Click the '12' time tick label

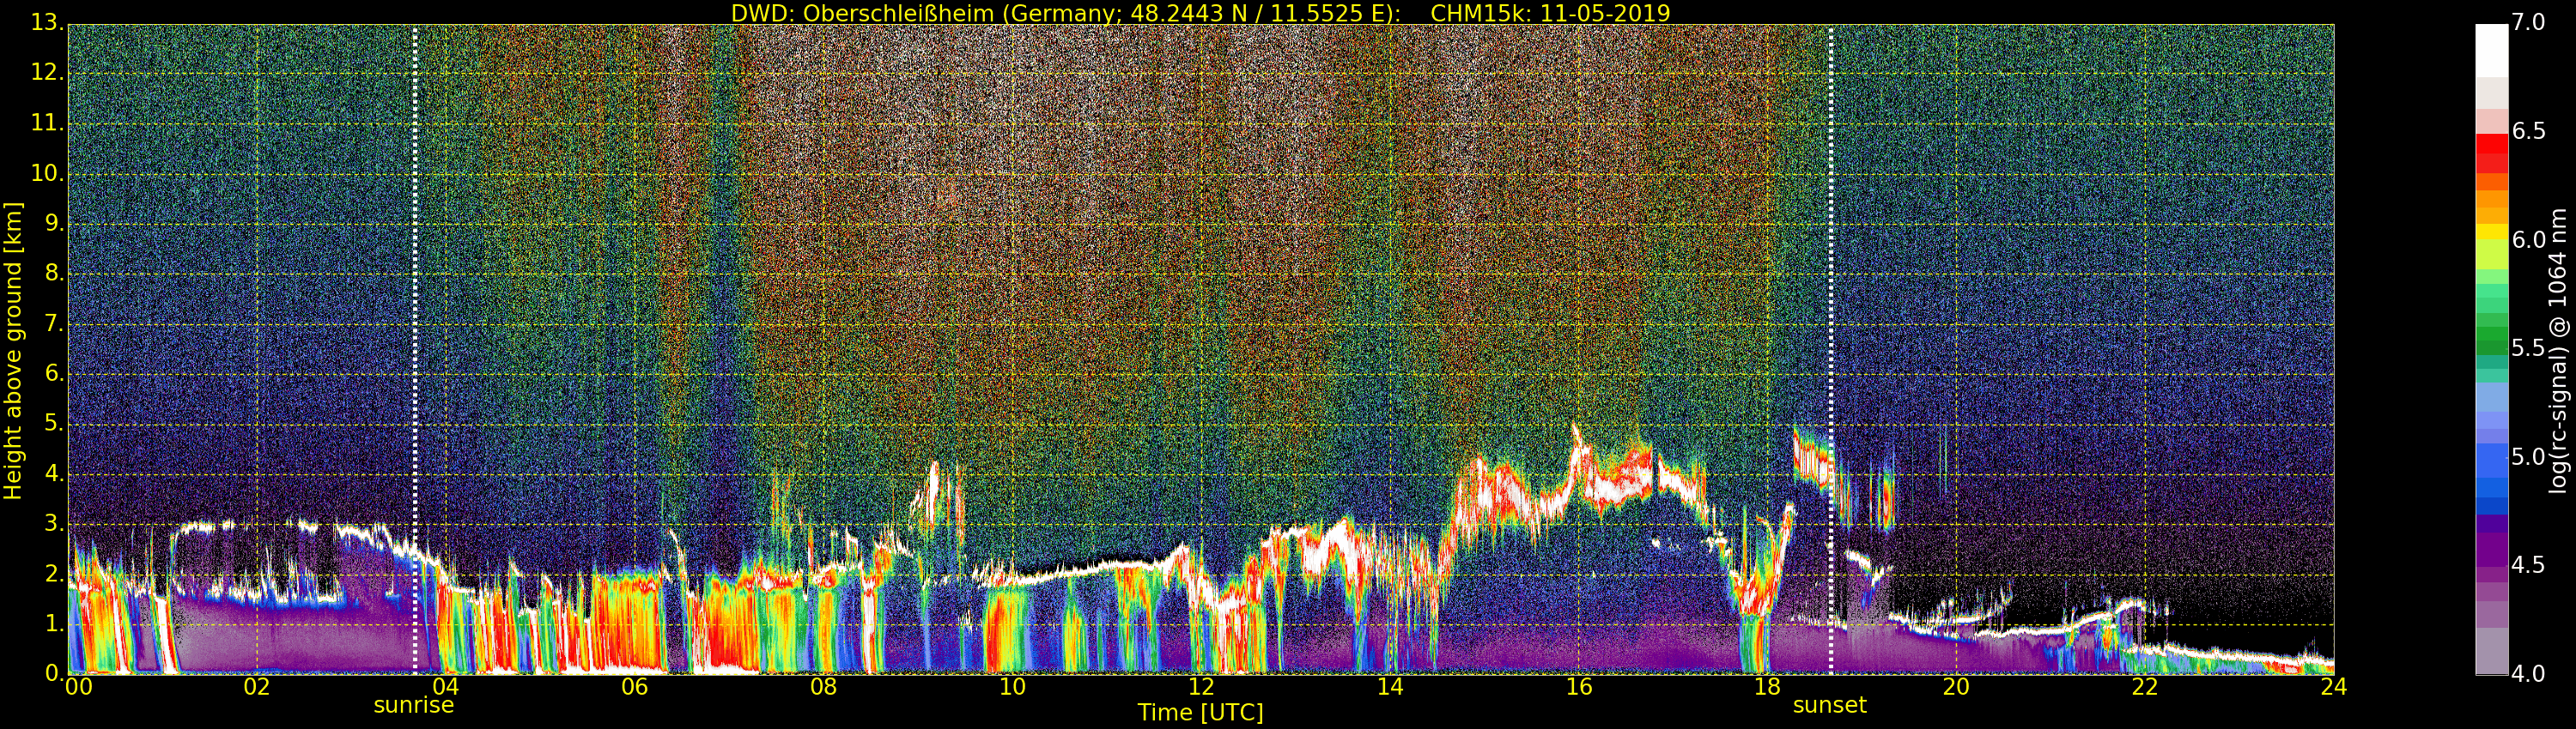[1201, 687]
